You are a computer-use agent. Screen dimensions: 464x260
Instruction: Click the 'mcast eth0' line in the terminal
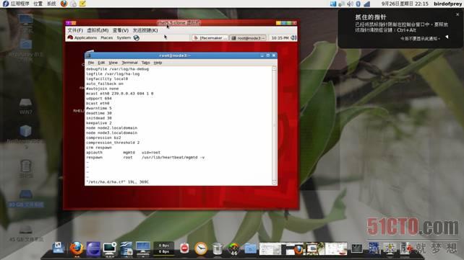[x=119, y=94]
